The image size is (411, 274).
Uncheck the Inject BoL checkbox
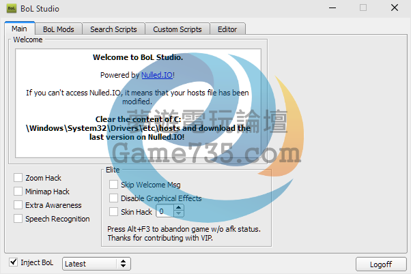[14, 262]
